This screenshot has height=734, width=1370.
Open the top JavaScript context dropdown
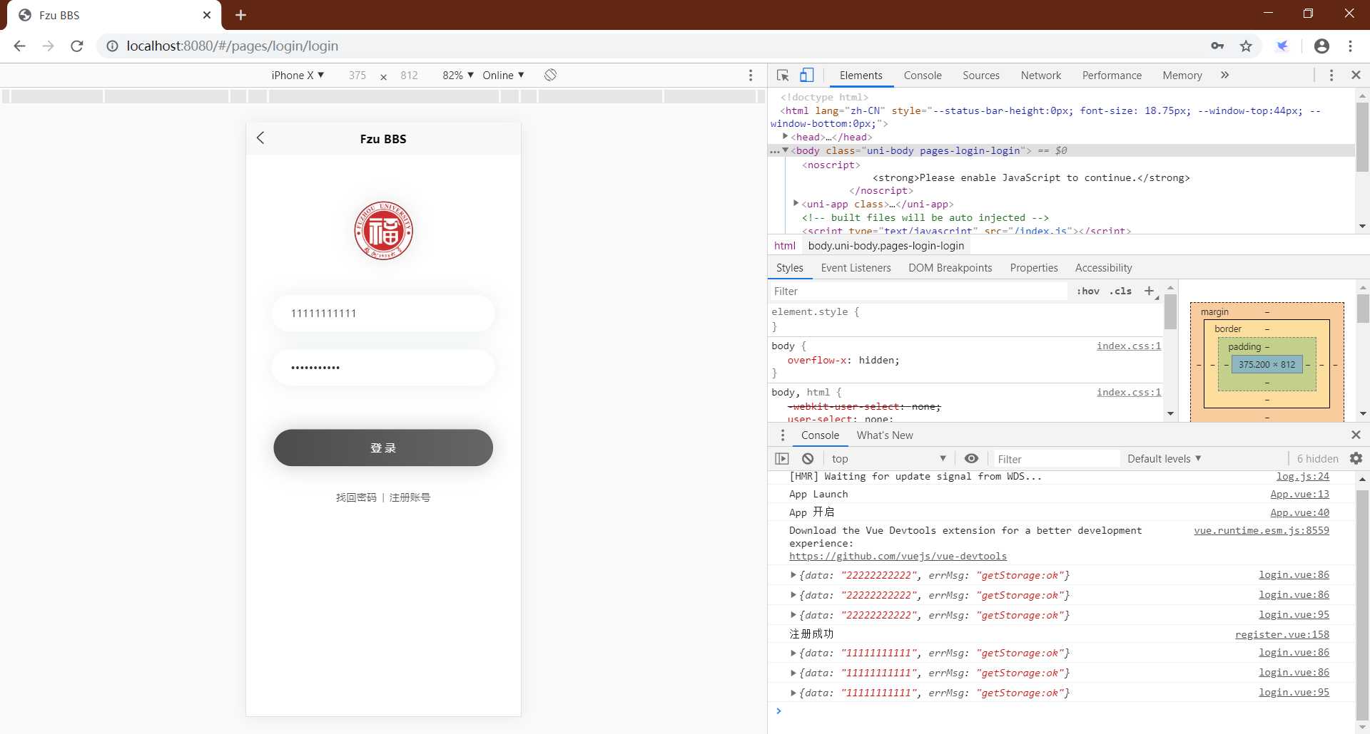point(888,459)
